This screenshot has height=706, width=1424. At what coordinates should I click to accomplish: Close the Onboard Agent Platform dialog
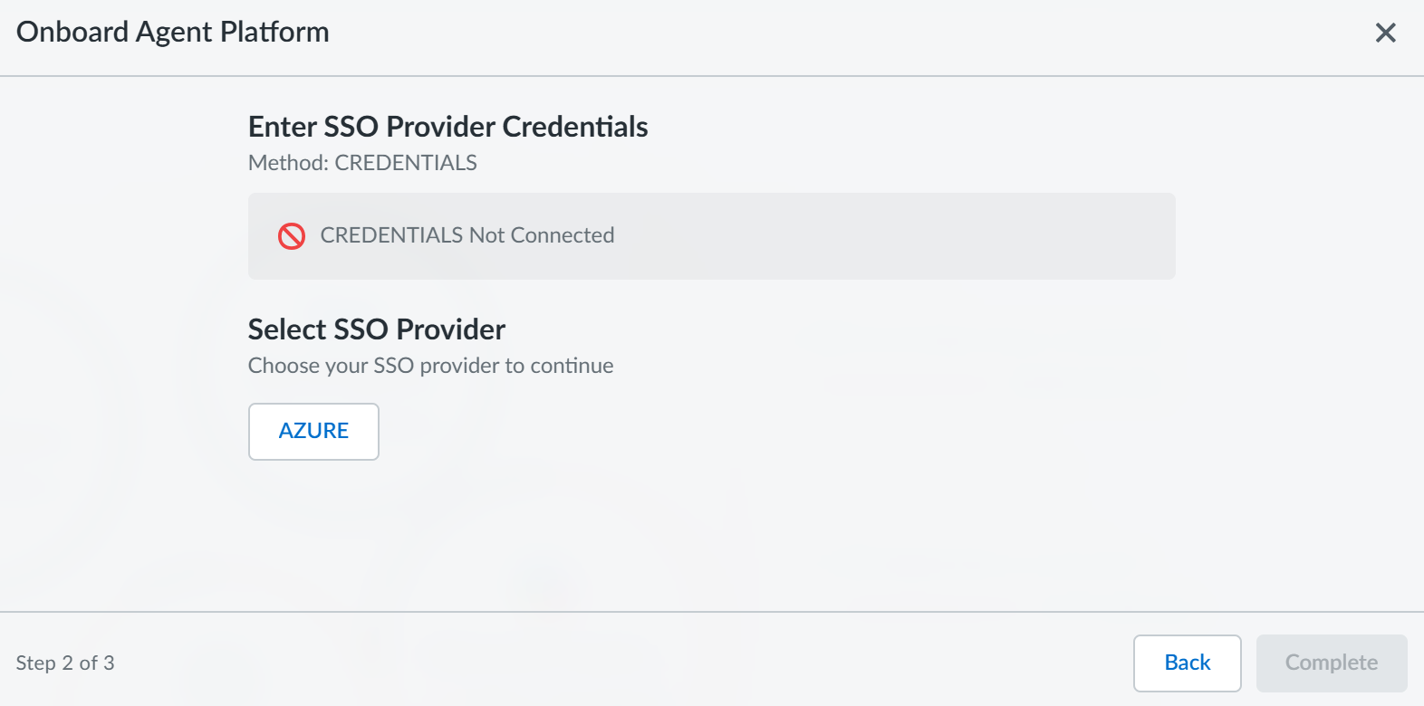coord(1385,33)
